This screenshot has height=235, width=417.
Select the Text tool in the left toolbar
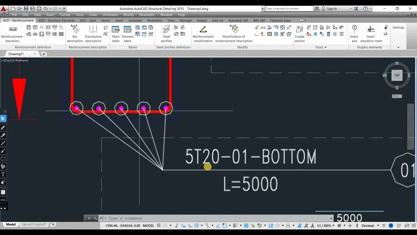tap(3, 175)
